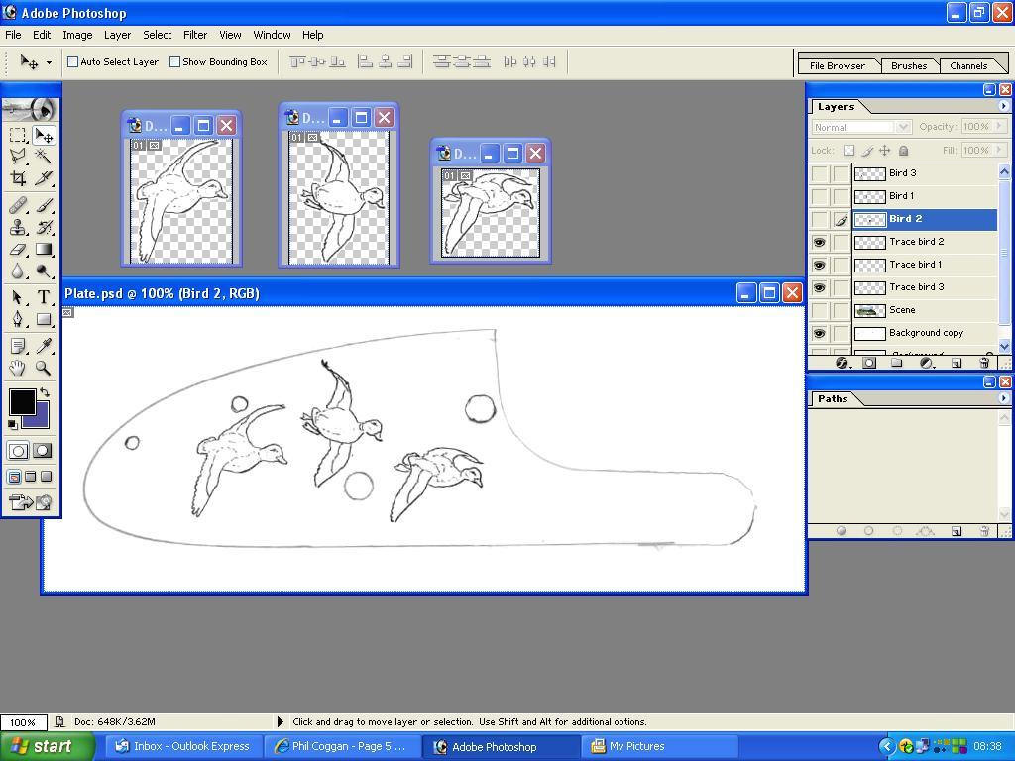The image size is (1015, 761).
Task: Select the Pen tool
Action: pos(18,319)
